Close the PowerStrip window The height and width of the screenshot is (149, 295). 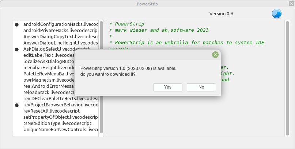point(291,3)
